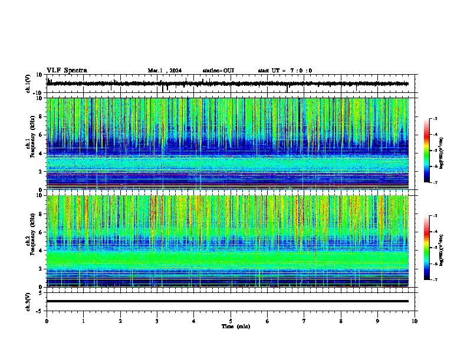Click the ch.2 color scale bar
The width and height of the screenshot is (467, 360).
(x=427, y=248)
